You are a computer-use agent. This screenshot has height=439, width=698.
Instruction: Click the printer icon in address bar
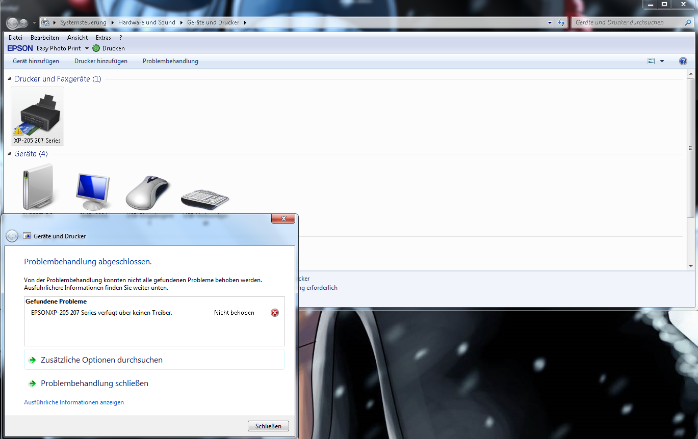point(45,22)
